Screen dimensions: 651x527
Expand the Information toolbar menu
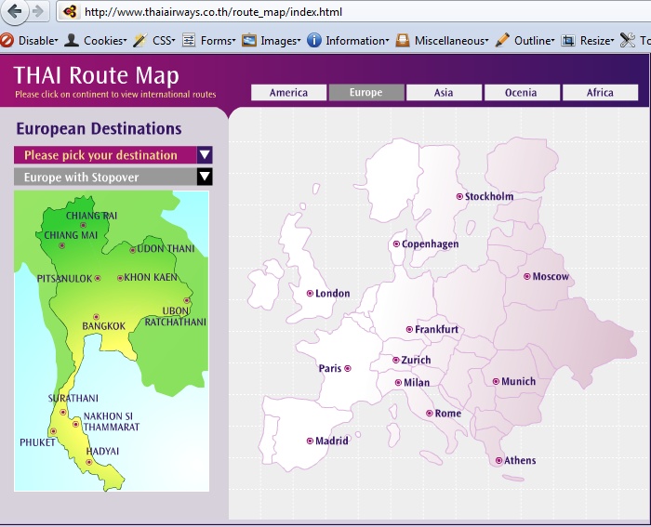pyautogui.click(x=387, y=41)
